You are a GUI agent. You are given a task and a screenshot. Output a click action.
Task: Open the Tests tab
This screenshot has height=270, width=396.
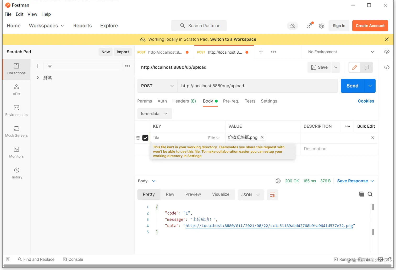pyautogui.click(x=250, y=101)
